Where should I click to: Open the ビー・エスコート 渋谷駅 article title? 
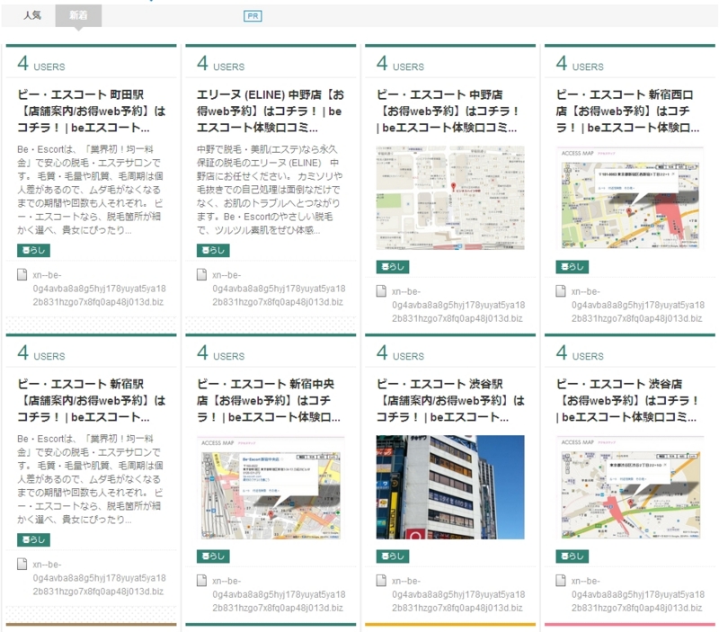click(450, 400)
